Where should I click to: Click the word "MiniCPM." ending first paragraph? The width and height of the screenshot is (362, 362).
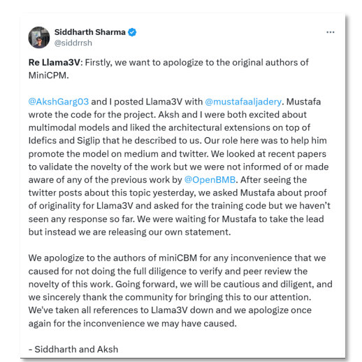[49, 76]
